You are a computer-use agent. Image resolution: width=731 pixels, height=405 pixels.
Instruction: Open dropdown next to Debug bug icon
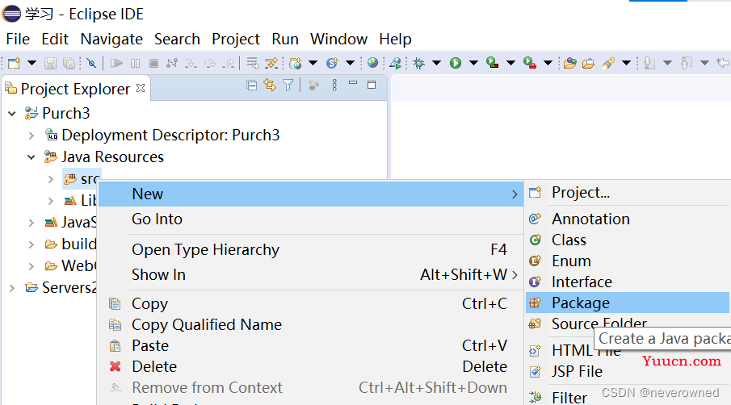[436, 63]
